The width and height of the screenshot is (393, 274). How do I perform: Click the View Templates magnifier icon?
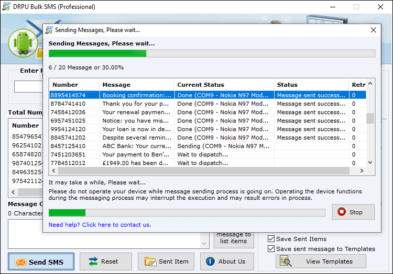point(286,261)
